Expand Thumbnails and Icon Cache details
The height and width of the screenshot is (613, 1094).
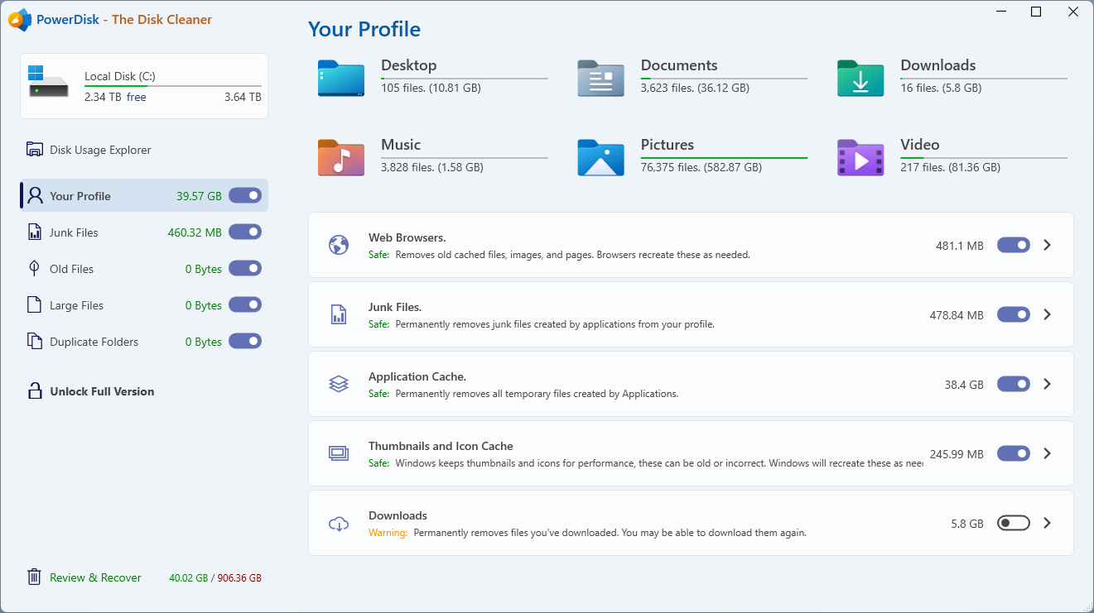(1048, 453)
